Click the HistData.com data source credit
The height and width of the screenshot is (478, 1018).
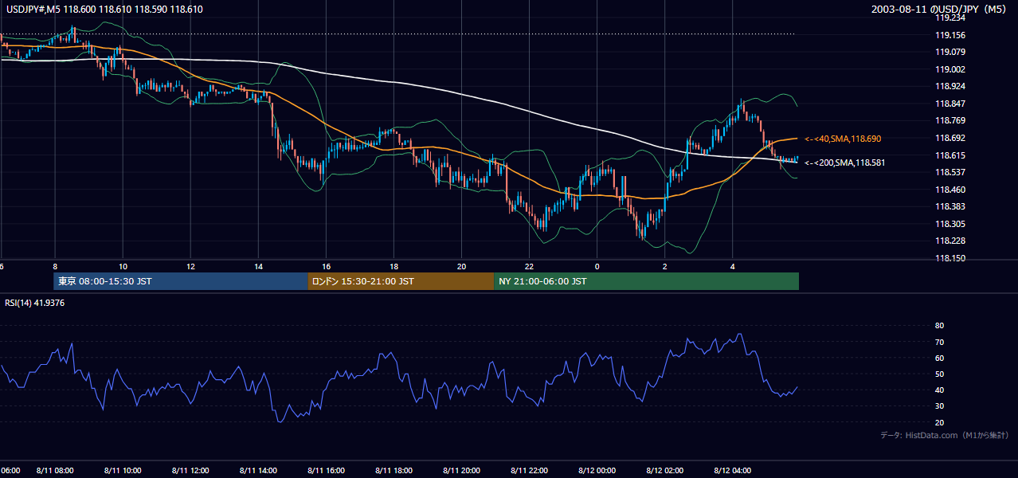944,435
